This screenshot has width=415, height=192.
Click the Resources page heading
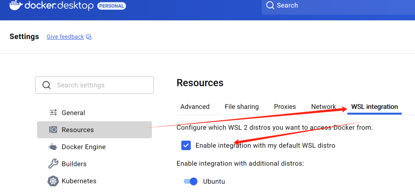pyautogui.click(x=200, y=83)
